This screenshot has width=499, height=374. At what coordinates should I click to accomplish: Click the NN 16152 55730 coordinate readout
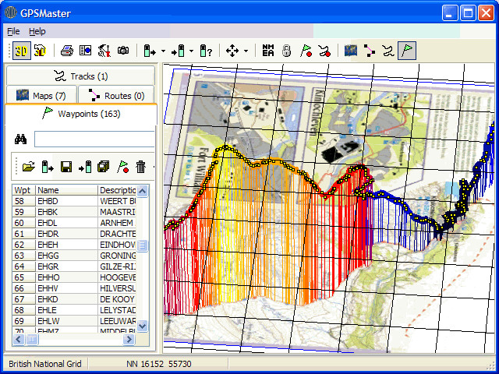click(158, 364)
